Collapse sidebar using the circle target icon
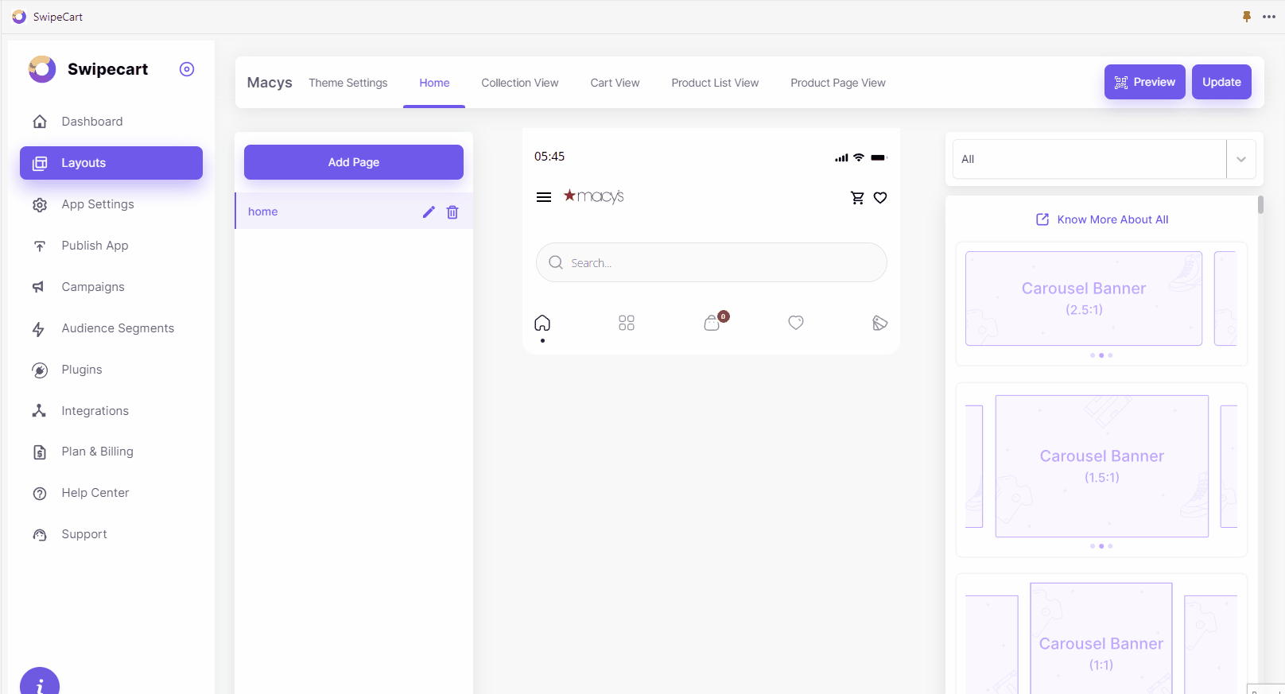 tap(187, 69)
